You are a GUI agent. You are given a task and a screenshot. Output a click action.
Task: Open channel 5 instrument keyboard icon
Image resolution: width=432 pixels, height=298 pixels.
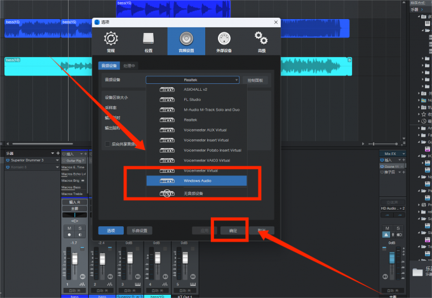point(193,284)
